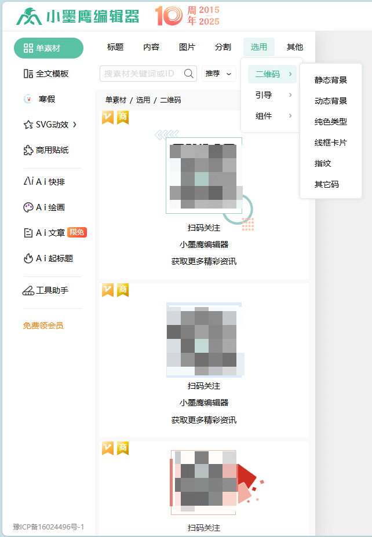Expand the 组件 submenu arrow

[x=290, y=116]
